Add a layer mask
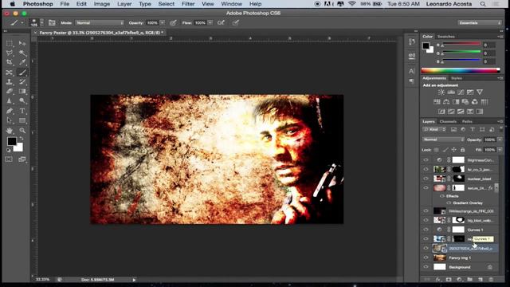This screenshot has height=287, width=510. [449, 280]
